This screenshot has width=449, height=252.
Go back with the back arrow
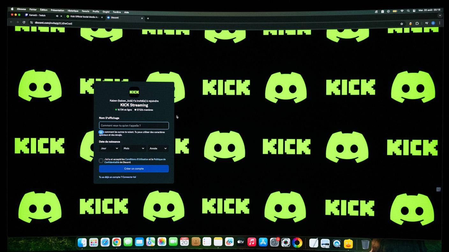point(11,22)
